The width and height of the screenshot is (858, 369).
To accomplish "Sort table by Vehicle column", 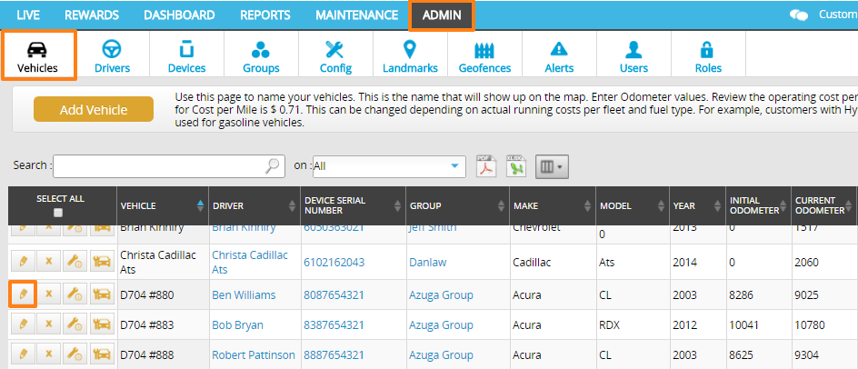I will click(163, 205).
